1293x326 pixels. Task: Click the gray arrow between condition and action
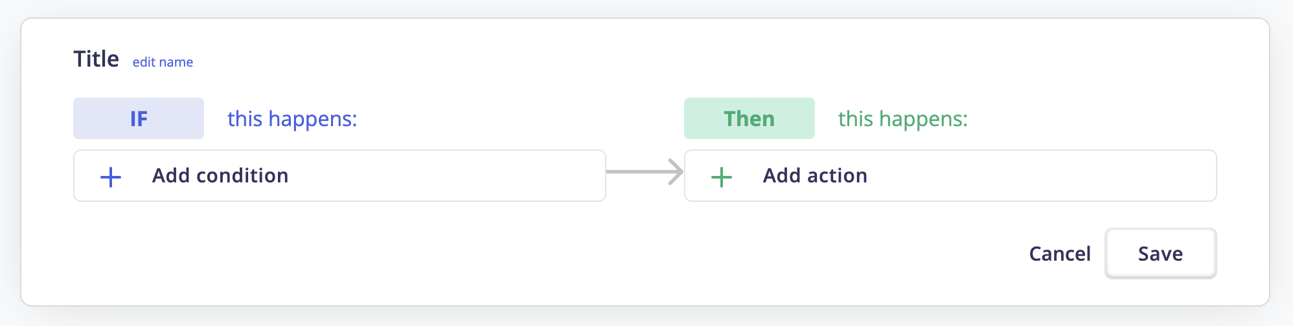pyautogui.click(x=645, y=172)
